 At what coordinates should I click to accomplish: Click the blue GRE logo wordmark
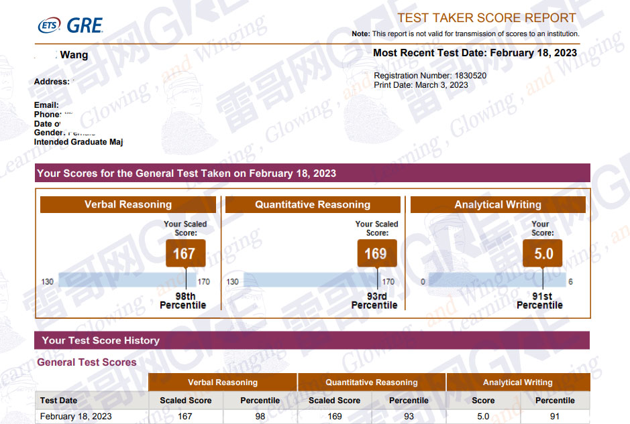click(x=85, y=25)
